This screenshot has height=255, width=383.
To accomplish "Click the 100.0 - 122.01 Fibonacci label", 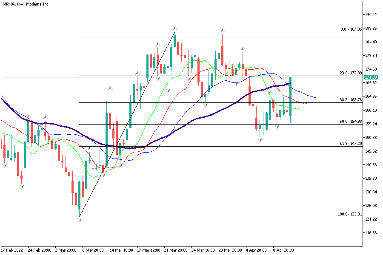I will click(x=349, y=214).
